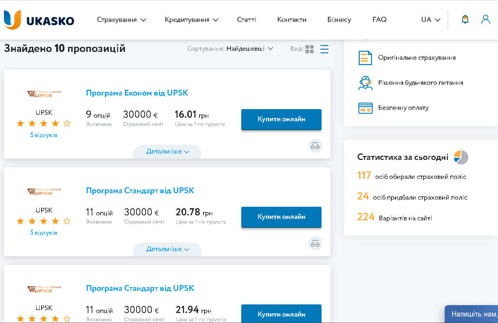This screenshot has height=323, width=498.
Task: Click the original insurance document icon
Action: (365, 58)
